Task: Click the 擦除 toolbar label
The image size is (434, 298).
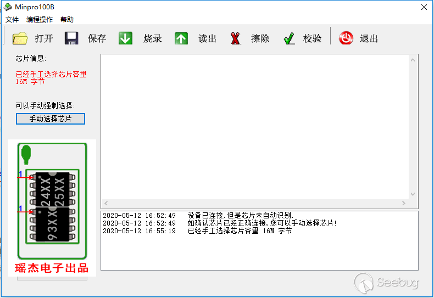Action: (x=260, y=38)
